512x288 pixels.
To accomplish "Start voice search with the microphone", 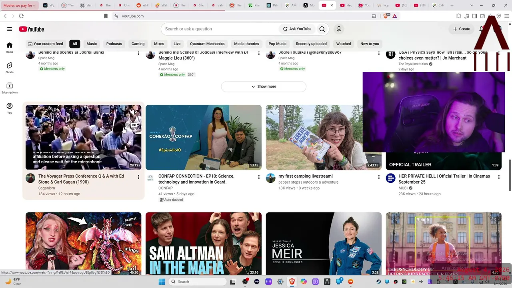I will [339, 29].
